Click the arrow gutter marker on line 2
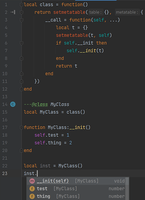The width and height of the screenshot is (145, 200). 13,12
